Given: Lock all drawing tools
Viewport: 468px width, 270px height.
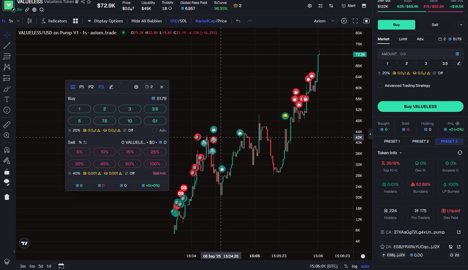Looking at the screenshot, I should [7, 171].
